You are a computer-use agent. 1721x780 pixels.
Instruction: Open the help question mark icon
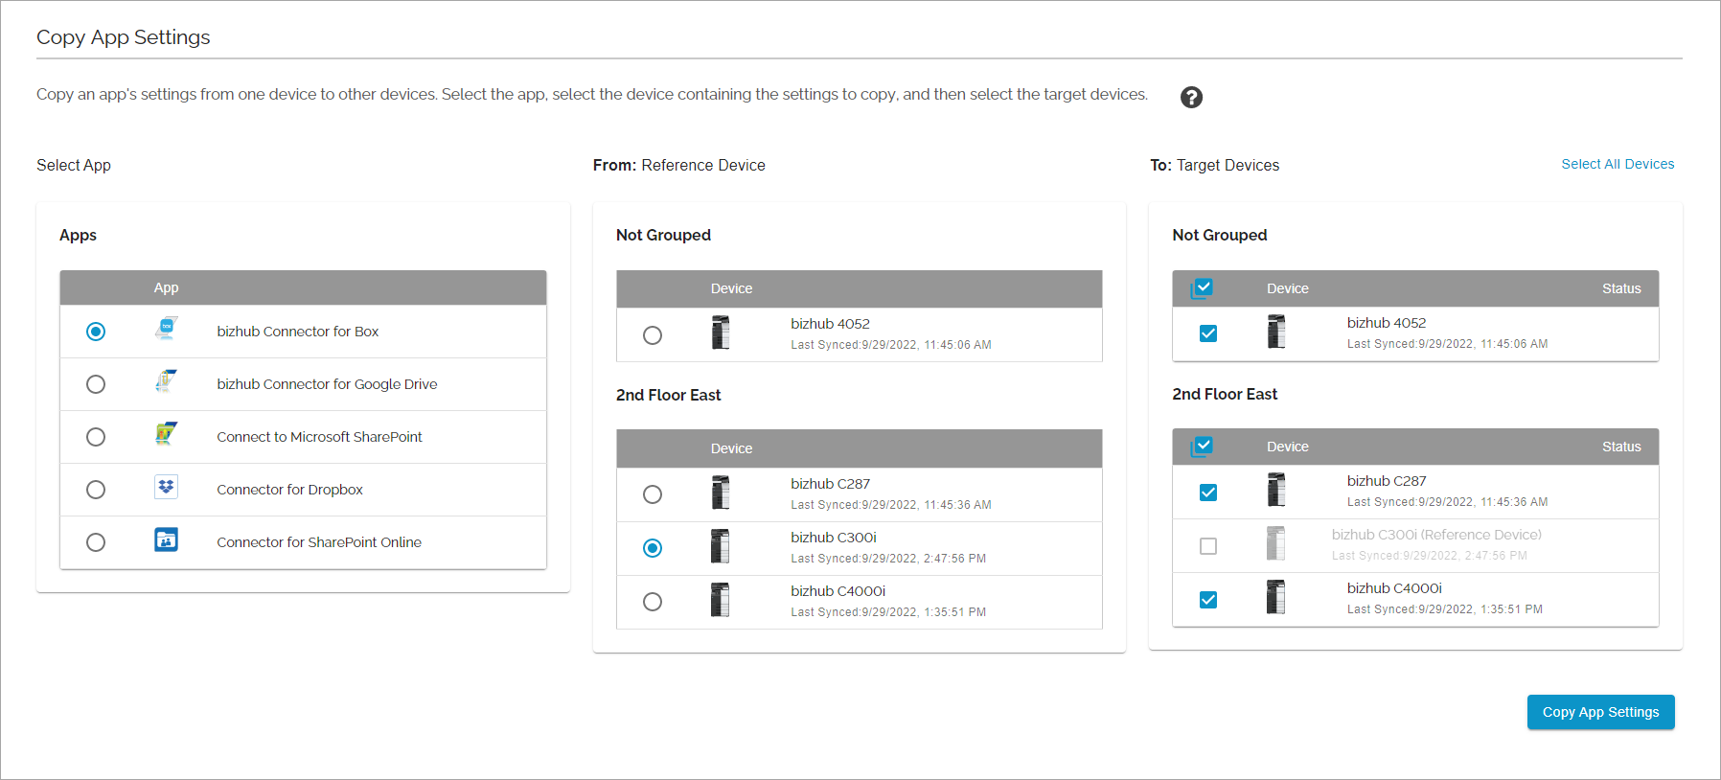coord(1191,97)
